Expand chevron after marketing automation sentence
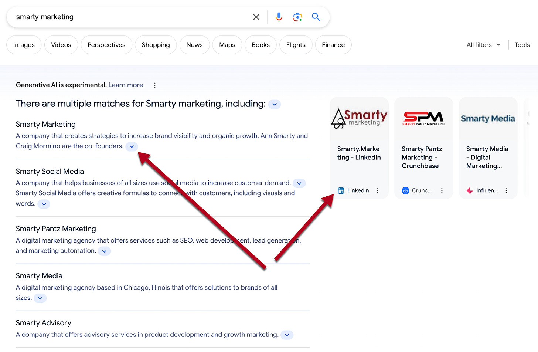Image resolution: width=538 pixels, height=352 pixels. pos(104,251)
